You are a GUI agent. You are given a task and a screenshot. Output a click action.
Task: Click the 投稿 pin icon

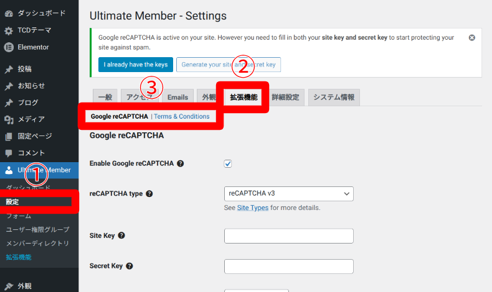pyautogui.click(x=9, y=69)
